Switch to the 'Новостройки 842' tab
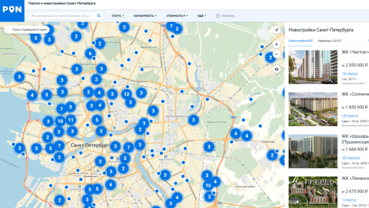Screen dimensions: 369x208 tap(300, 41)
